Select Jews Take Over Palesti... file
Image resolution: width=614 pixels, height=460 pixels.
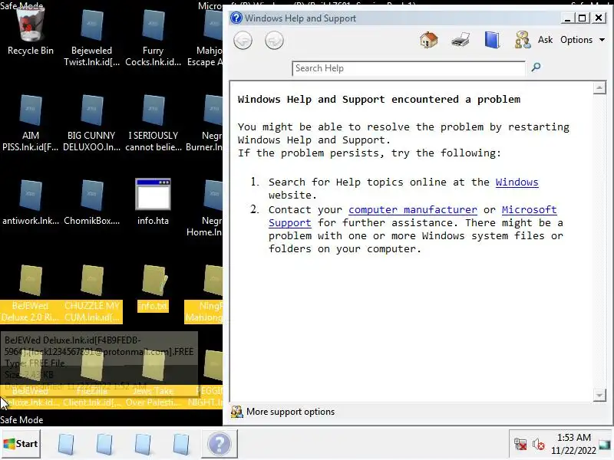click(153, 379)
